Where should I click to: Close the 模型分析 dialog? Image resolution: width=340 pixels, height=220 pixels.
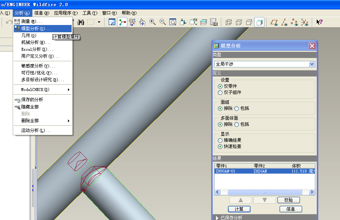tap(312, 46)
